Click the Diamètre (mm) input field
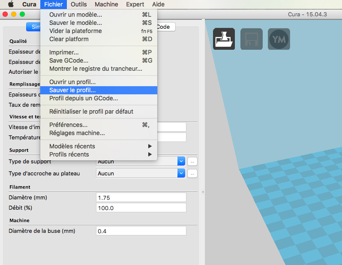342x265 pixels. click(x=141, y=198)
